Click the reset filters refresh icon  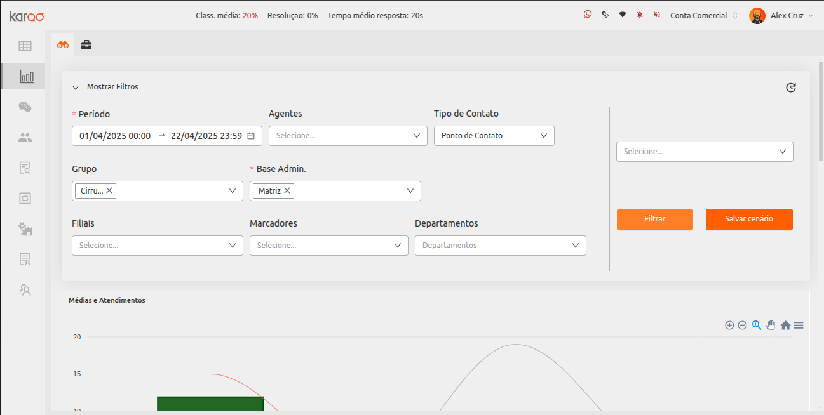click(x=791, y=88)
